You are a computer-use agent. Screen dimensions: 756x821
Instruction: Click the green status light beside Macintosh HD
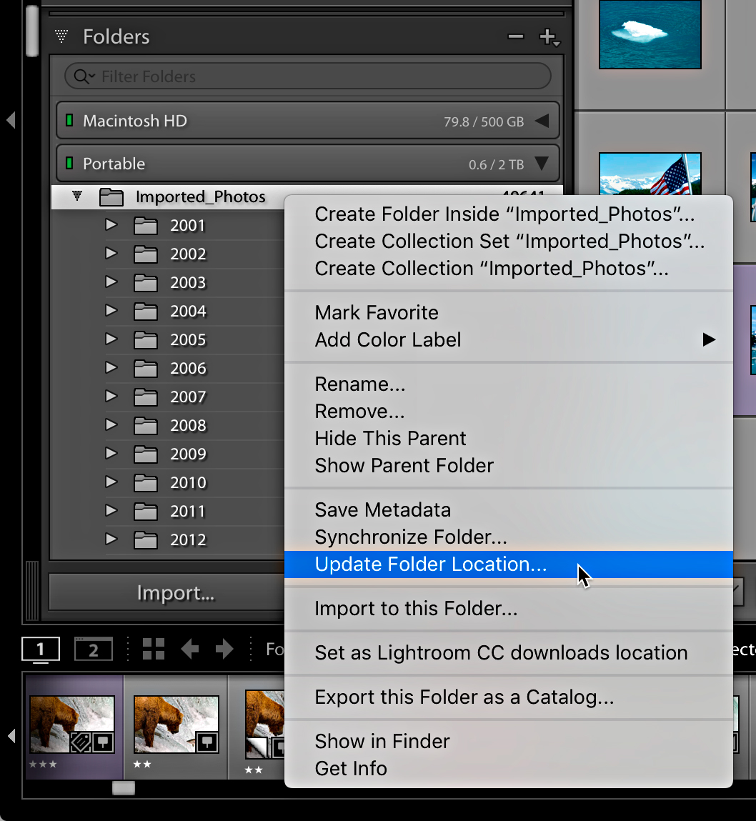coord(70,120)
